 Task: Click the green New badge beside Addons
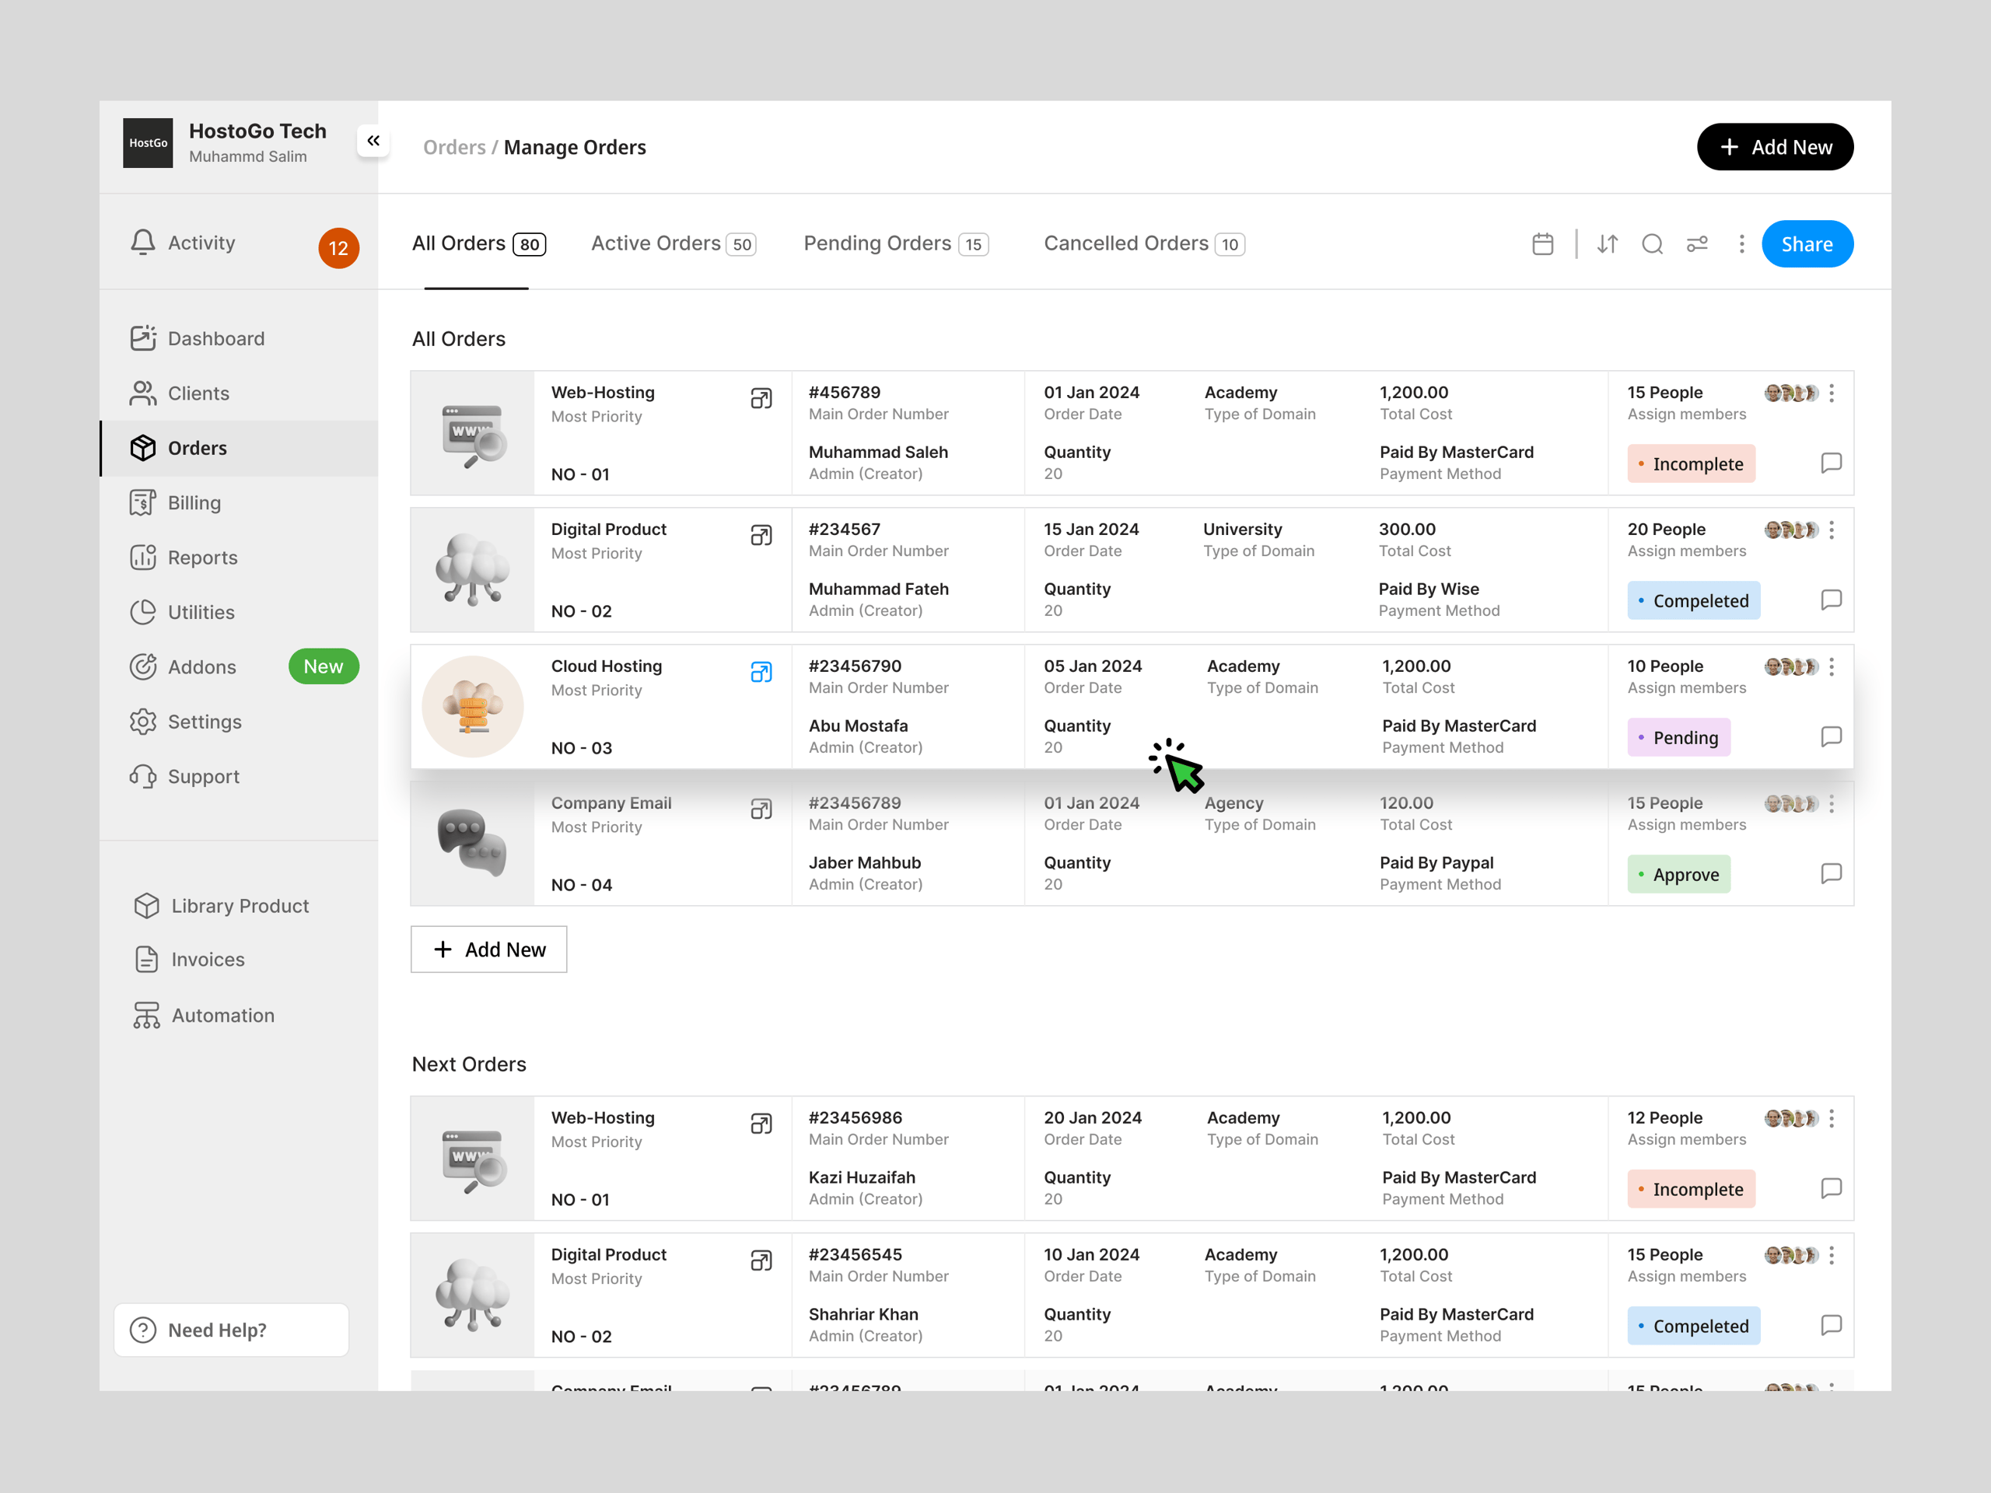[x=324, y=667]
